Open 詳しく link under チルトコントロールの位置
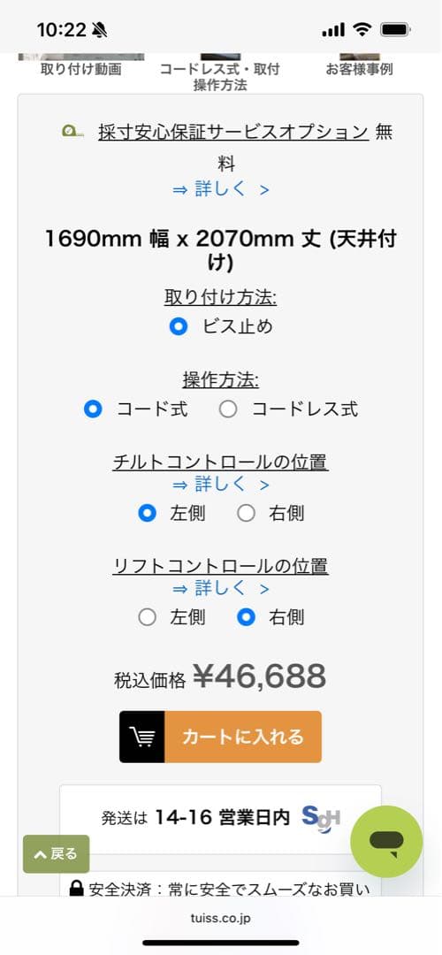The image size is (442, 955). pyautogui.click(x=220, y=485)
